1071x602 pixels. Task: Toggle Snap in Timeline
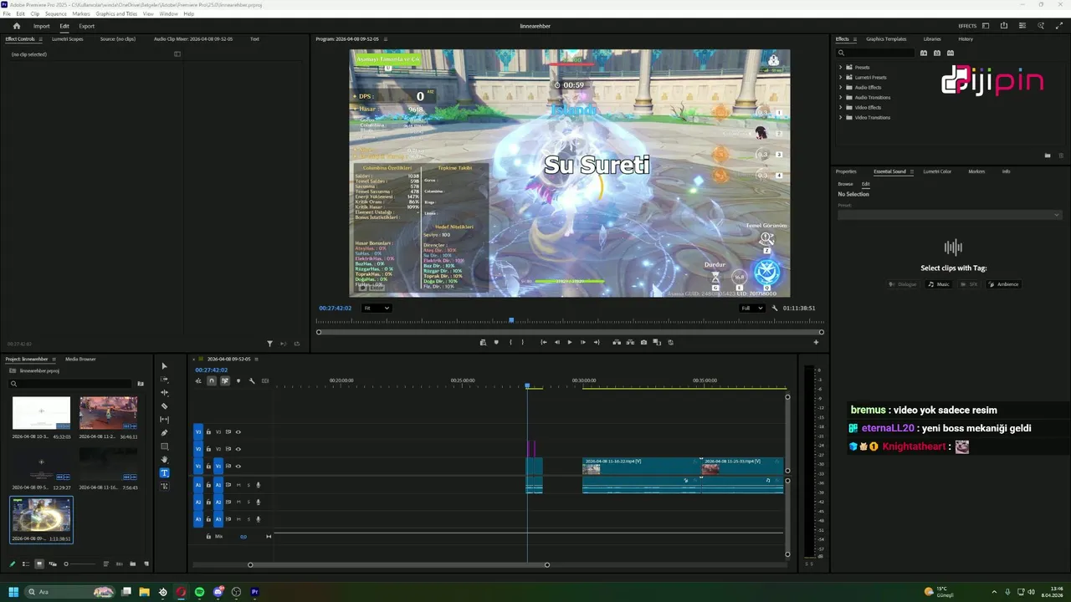coord(212,381)
